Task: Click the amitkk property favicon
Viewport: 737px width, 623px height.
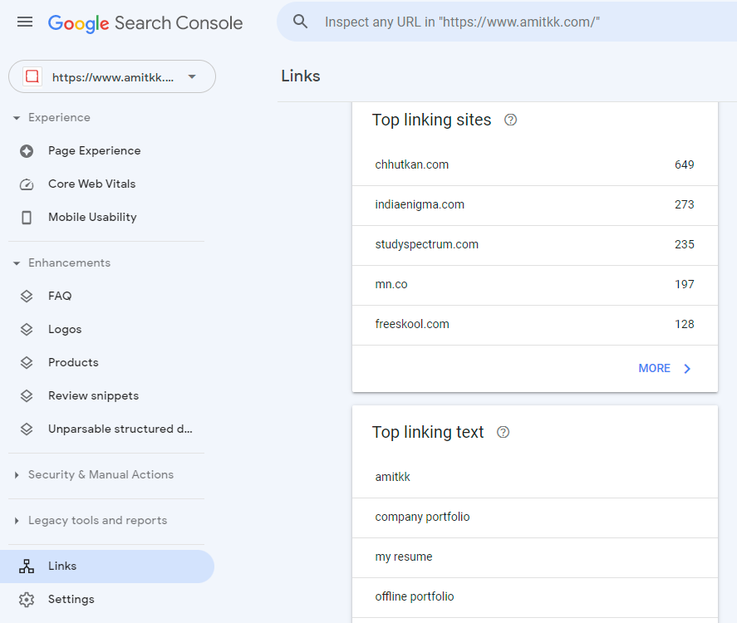Action: 32,76
